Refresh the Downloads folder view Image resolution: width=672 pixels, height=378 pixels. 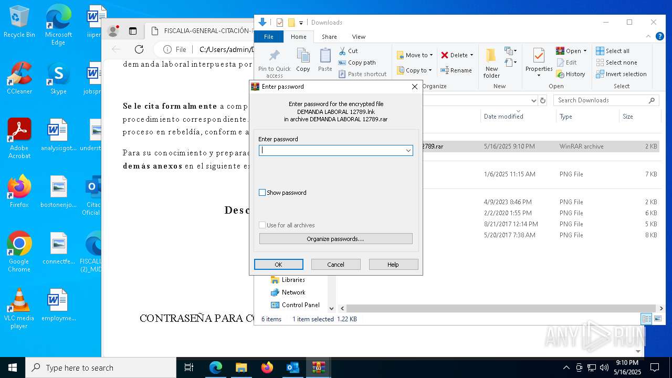point(543,100)
